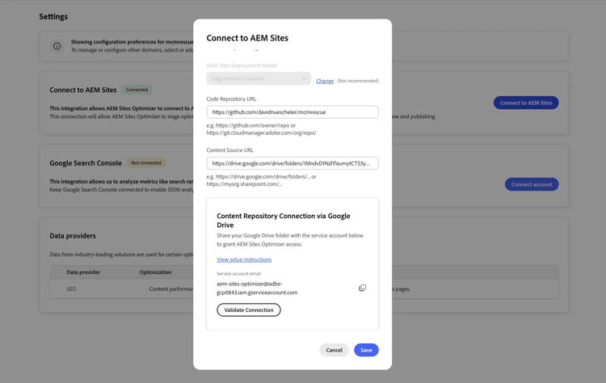The width and height of the screenshot is (606, 383).
Task: Click the Google Search Console heading
Action: point(86,163)
